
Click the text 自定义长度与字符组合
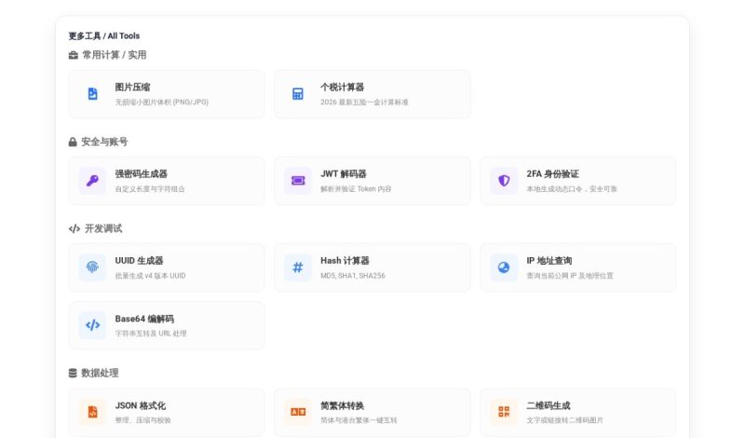tap(150, 189)
